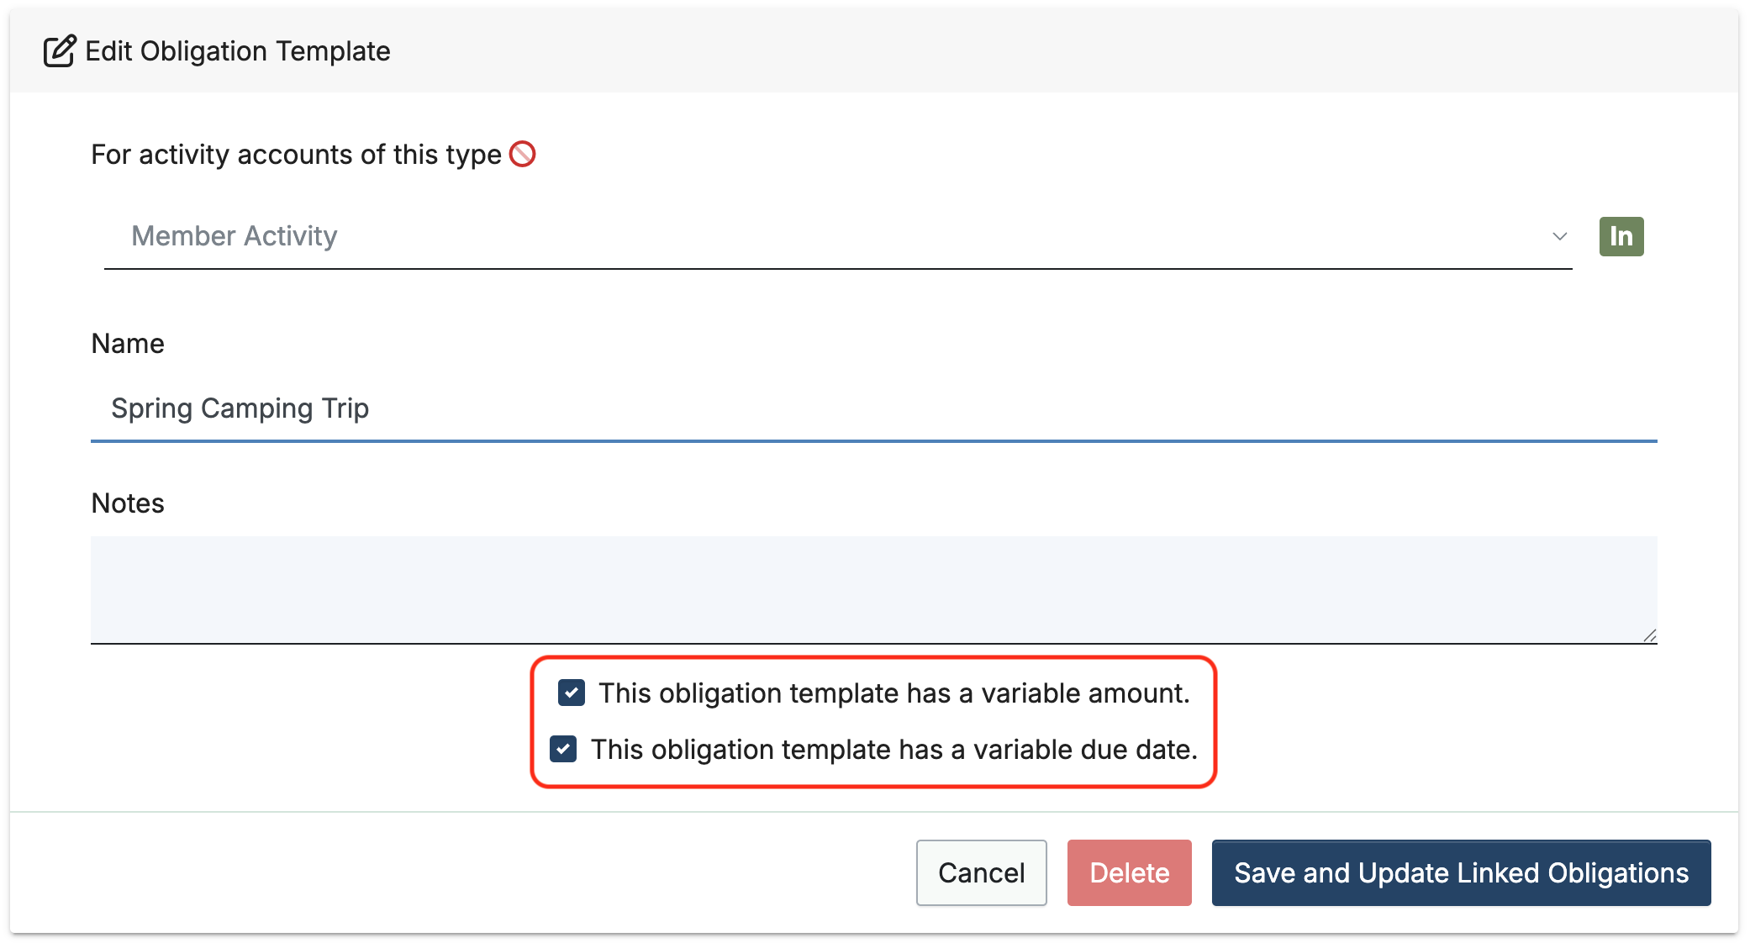Click the Edit Obligation Template title text

[238, 51]
